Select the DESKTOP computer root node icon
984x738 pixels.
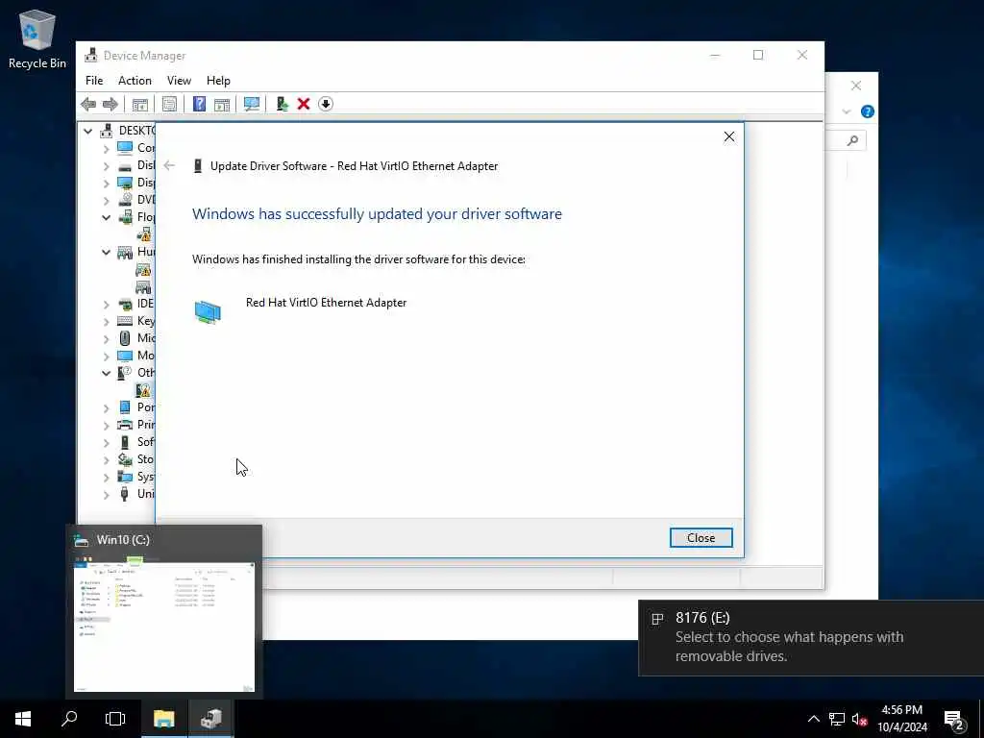pos(108,131)
